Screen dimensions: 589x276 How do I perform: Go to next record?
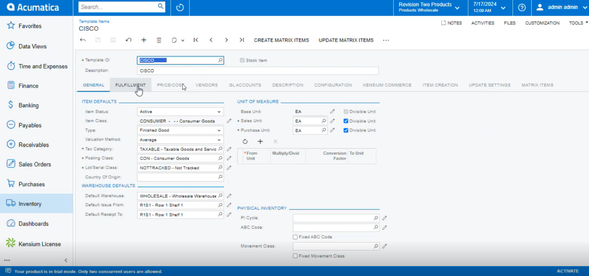226,40
